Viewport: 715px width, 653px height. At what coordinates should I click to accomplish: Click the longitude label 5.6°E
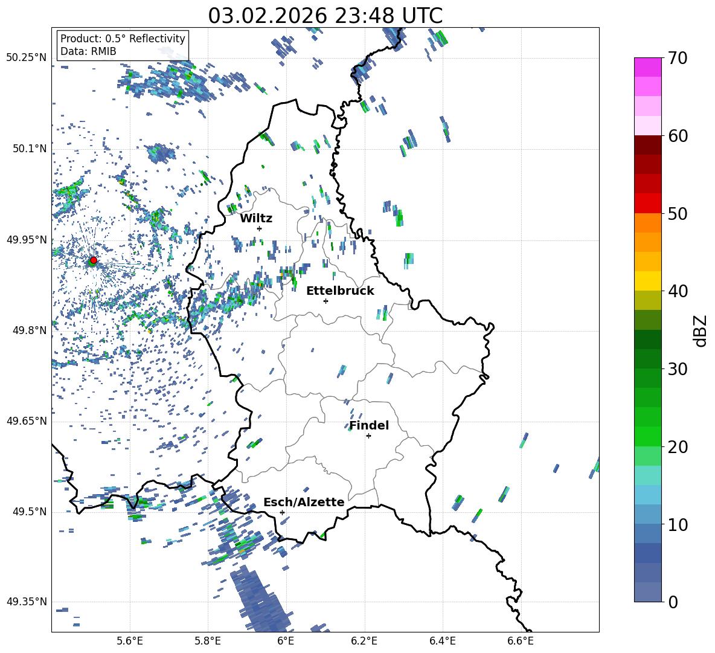[x=130, y=642]
